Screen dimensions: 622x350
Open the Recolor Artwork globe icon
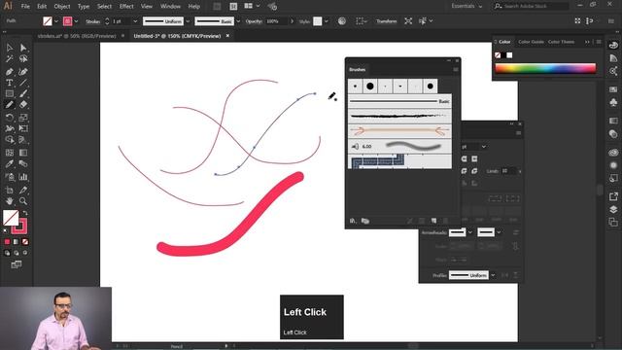(x=342, y=21)
